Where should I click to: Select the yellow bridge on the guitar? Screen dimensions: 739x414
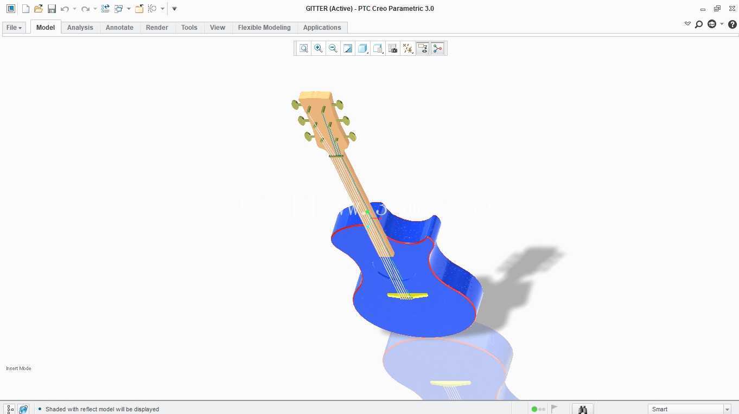[x=407, y=295]
